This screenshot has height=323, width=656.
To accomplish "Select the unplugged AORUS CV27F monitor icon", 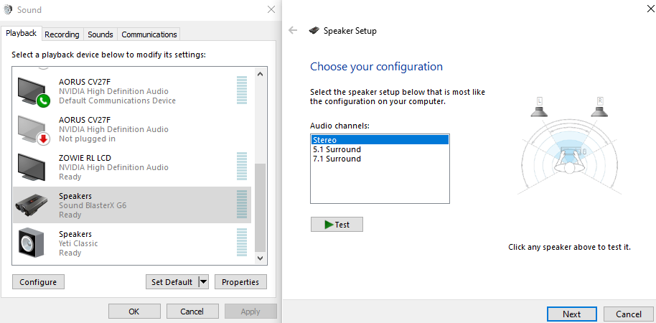I will (x=34, y=130).
